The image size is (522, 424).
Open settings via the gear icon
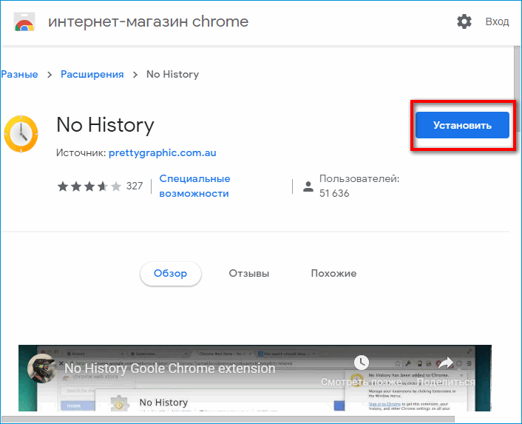[464, 21]
